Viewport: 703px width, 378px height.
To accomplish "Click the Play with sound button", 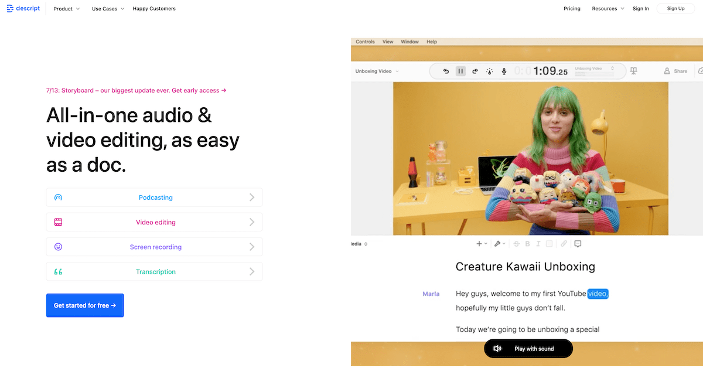I will point(528,349).
